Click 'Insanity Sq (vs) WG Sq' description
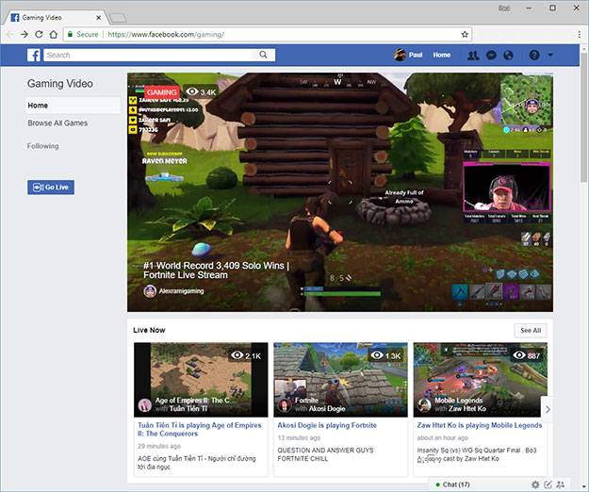 pos(477,454)
